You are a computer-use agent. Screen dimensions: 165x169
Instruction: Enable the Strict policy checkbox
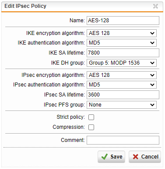tap(91, 117)
